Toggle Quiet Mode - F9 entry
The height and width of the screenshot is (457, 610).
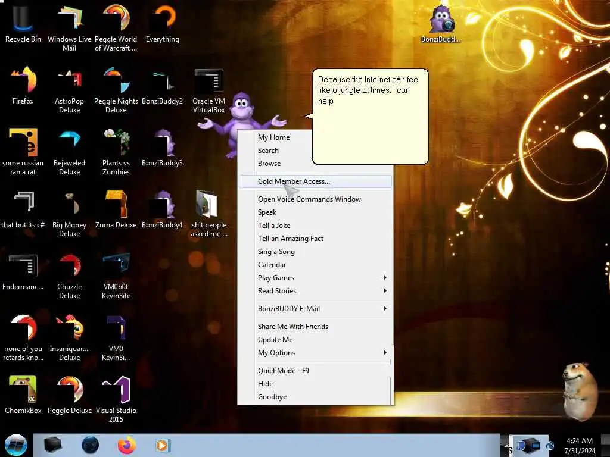(316, 371)
